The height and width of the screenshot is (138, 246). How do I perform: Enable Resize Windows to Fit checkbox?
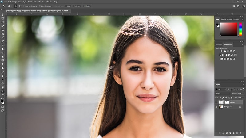[x=24, y=6]
